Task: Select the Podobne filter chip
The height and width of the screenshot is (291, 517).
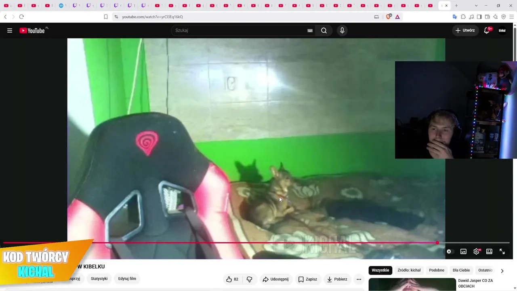Action: 437,270
